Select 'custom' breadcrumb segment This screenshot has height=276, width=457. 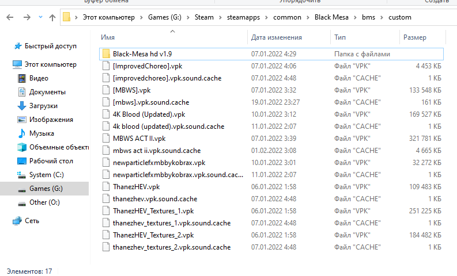[x=399, y=17]
